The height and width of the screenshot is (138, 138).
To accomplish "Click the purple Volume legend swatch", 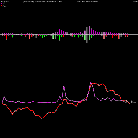I will tap(2, 3).
